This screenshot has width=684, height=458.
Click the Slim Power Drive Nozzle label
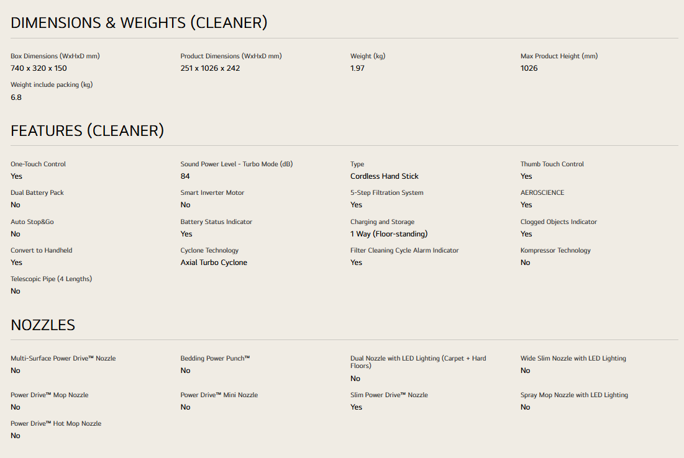(389, 395)
